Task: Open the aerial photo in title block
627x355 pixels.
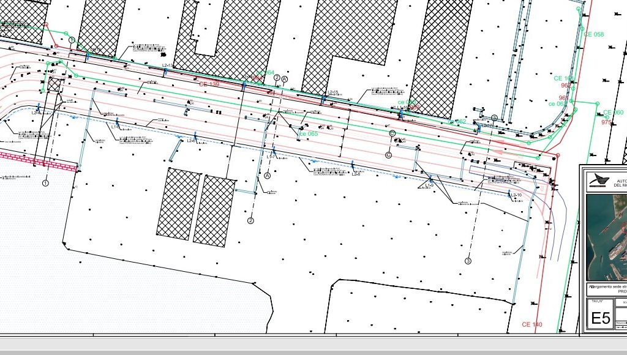Action: click(x=606, y=237)
